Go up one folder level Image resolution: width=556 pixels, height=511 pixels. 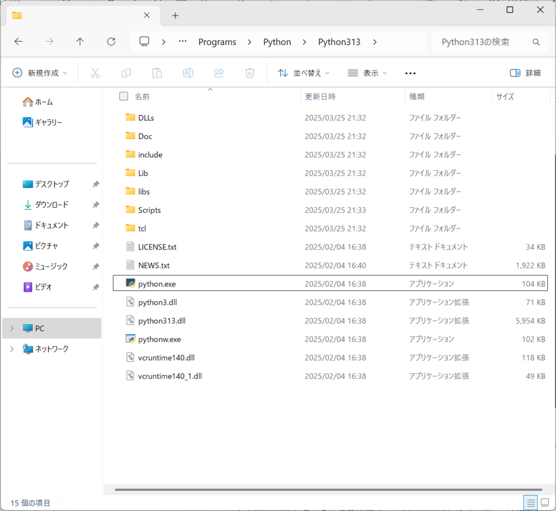point(80,42)
